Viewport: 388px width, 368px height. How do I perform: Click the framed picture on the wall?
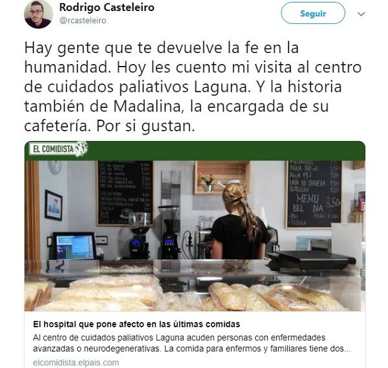(54, 205)
